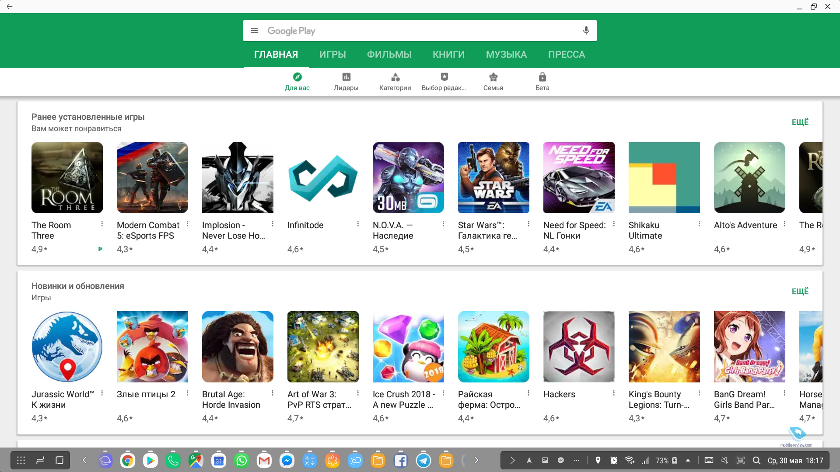The height and width of the screenshot is (472, 840).
Task: Go to the МУЗЫКА tab
Action: [x=507, y=55]
